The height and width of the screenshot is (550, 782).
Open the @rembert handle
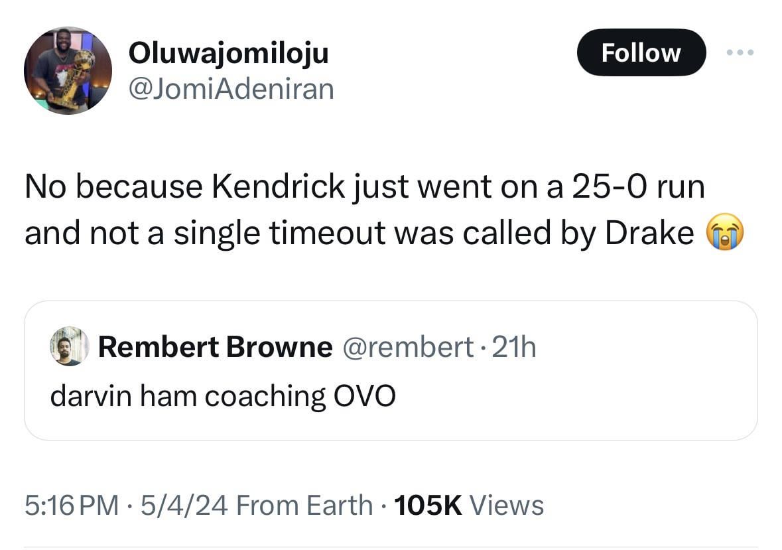(x=407, y=346)
